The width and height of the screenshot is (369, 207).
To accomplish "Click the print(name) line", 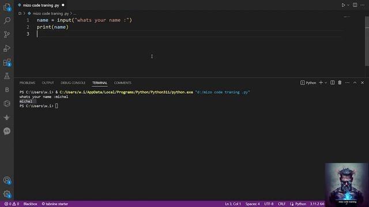I will coord(52,27).
